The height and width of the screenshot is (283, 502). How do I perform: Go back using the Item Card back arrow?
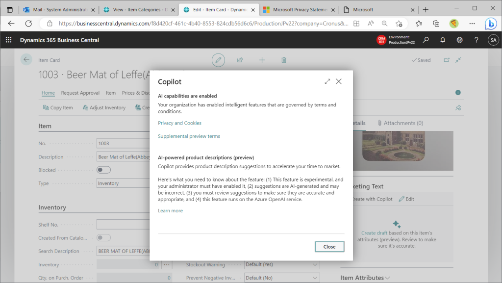[x=26, y=59]
